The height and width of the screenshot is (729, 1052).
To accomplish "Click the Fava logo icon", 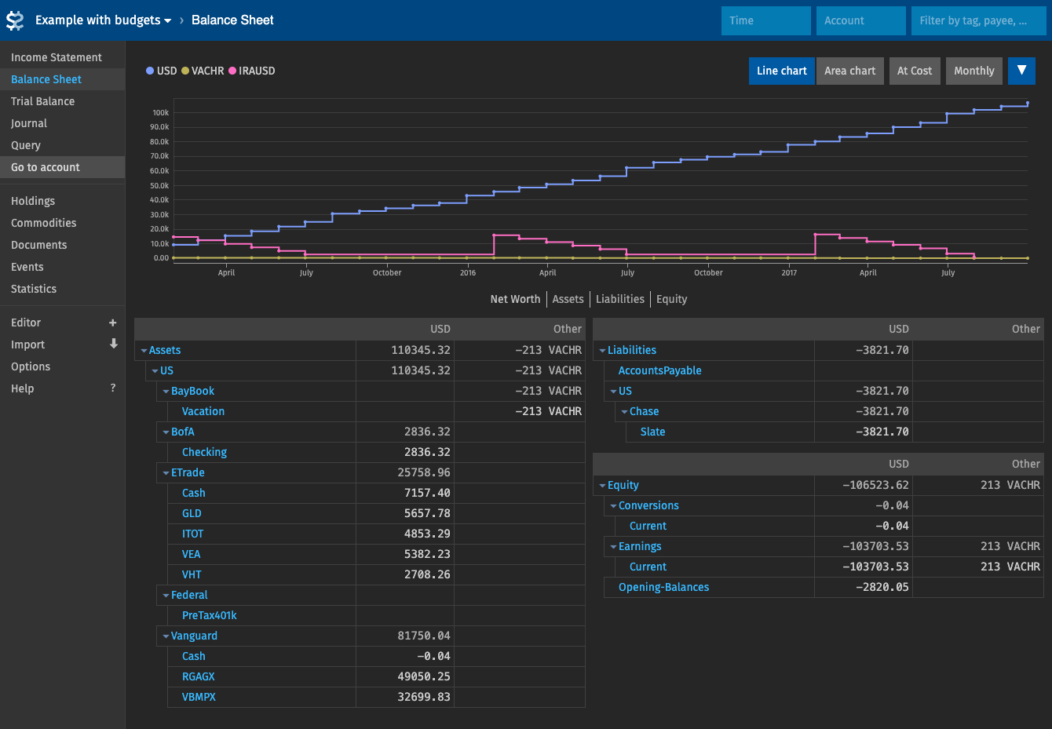I will 15,20.
